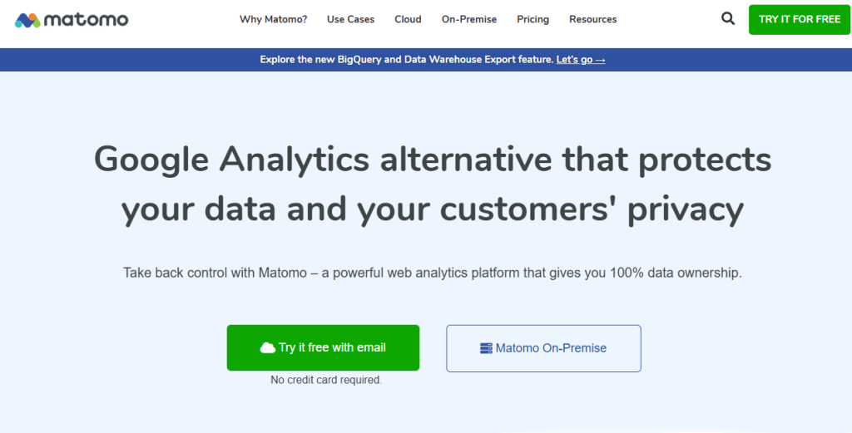
Task: Click the Google Analytics alternative headline
Action: 432,184
